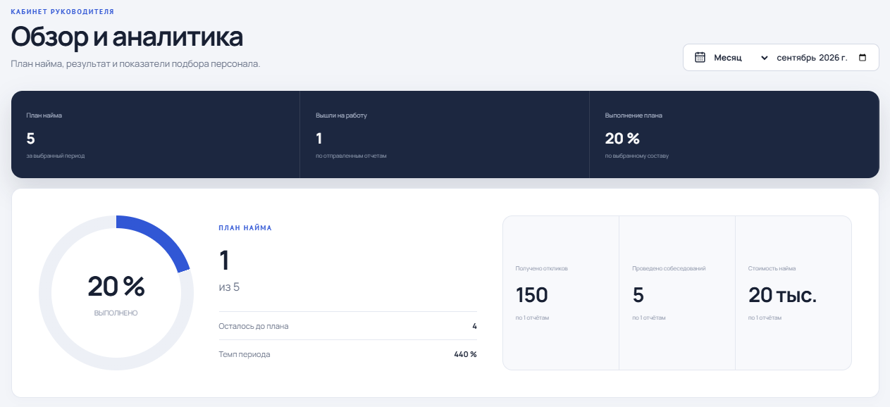Click the Обзор и аналитика heading
890x407 pixels.
click(127, 37)
